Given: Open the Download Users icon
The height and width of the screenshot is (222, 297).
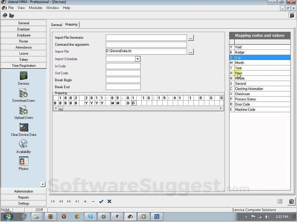Looking at the screenshot, I should tap(23, 93).
